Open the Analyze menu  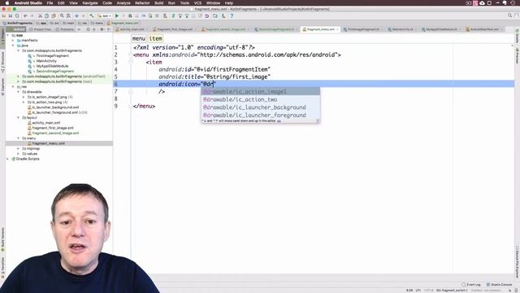[x=123, y=3]
